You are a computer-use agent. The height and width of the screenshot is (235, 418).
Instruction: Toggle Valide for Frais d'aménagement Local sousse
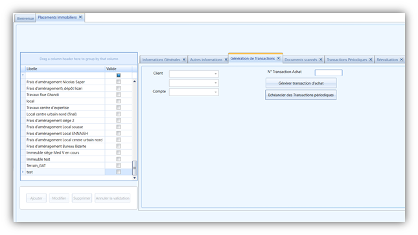[x=119, y=127]
